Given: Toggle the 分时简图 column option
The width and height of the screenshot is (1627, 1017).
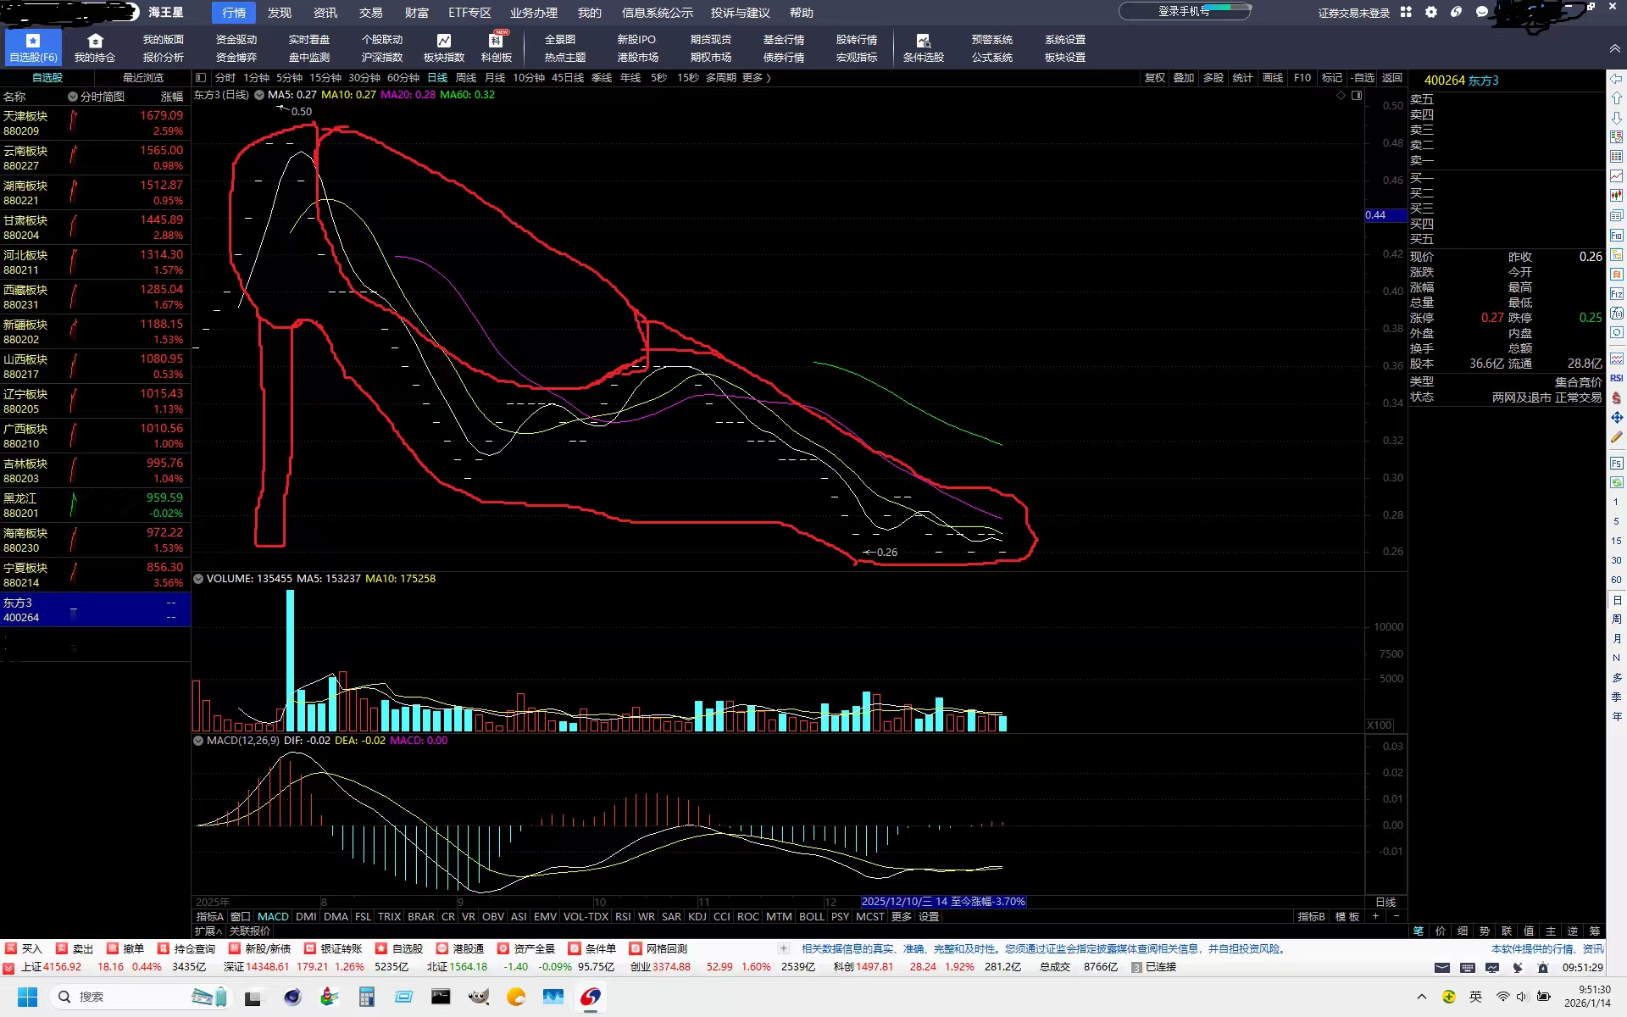Looking at the screenshot, I should tap(73, 97).
